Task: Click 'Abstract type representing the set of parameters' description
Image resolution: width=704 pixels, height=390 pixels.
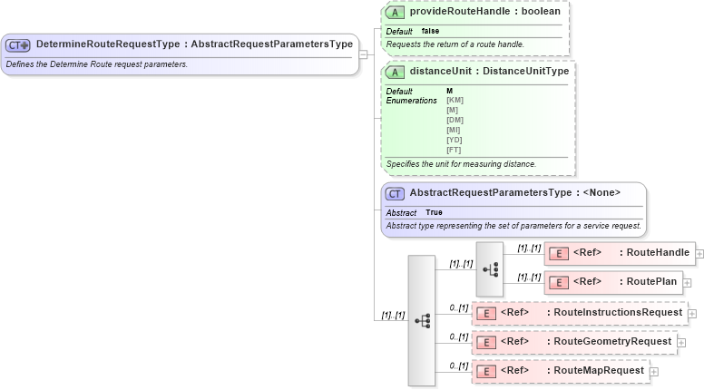Action: point(513,226)
